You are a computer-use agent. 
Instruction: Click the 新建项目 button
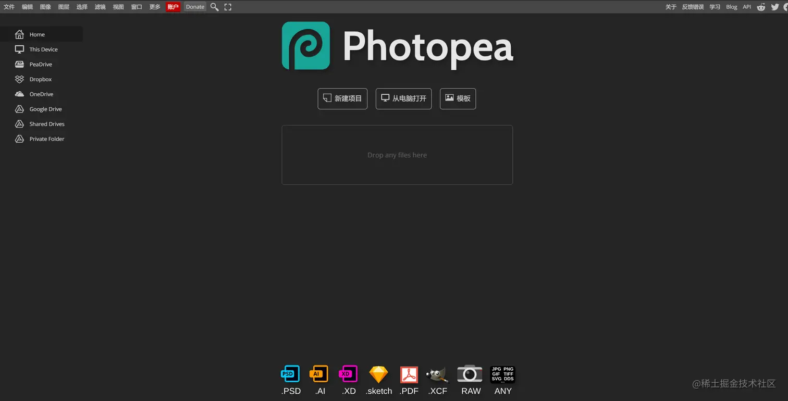[x=342, y=98]
